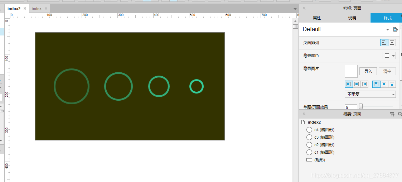402x182 pixels.
Task: Align background image vertically bottom
Action: click(392, 84)
